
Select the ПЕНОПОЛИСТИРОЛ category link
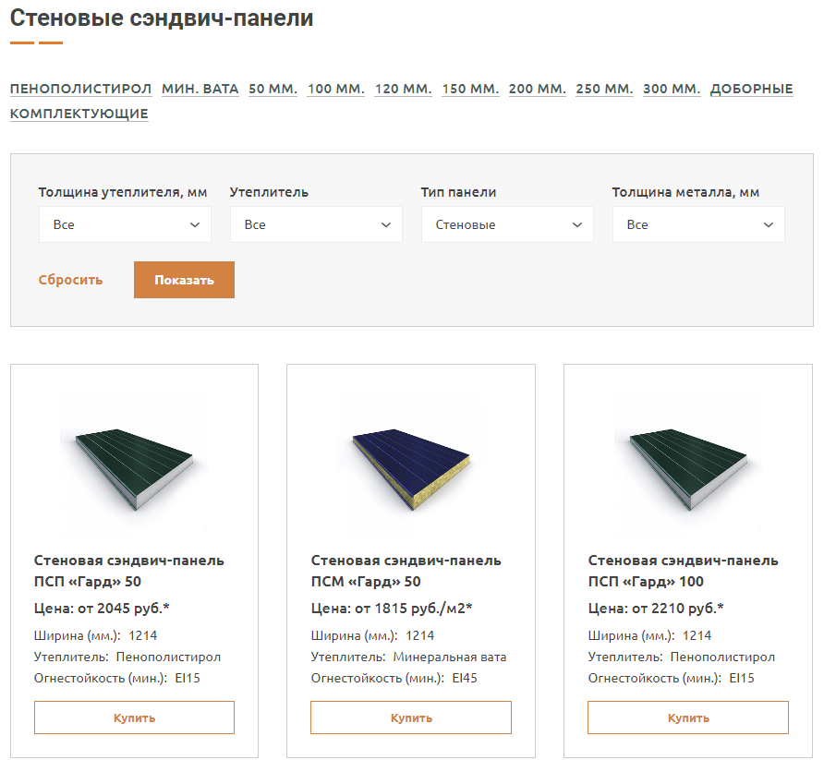(80, 90)
